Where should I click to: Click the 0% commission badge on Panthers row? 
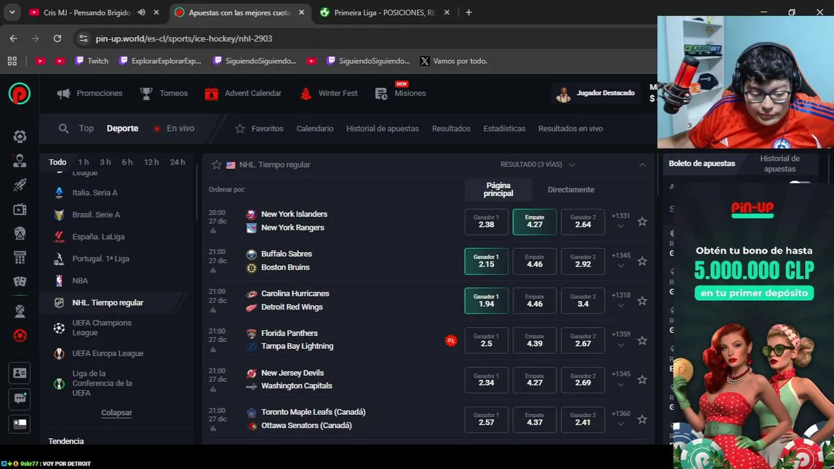point(450,340)
